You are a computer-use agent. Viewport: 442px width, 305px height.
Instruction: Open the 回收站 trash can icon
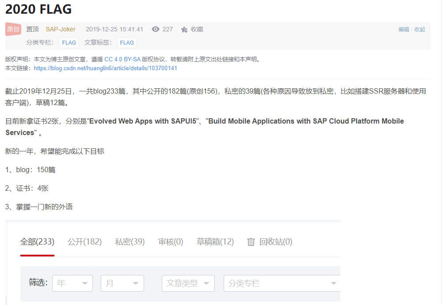[x=251, y=241]
